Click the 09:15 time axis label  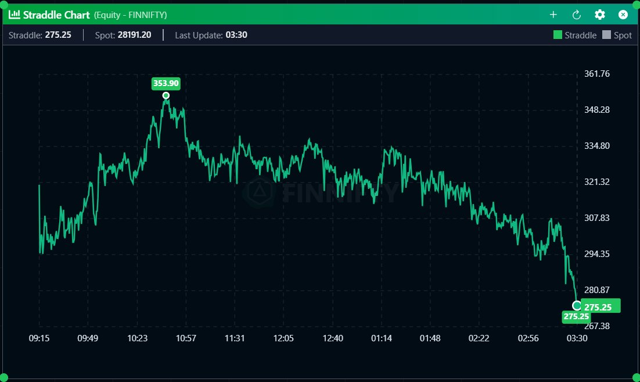[x=39, y=338]
